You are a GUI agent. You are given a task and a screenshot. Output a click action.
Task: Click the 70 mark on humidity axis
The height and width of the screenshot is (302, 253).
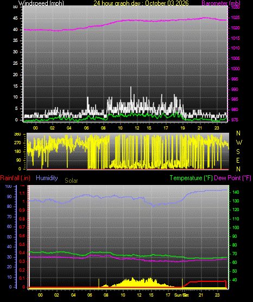pyautogui.click(x=9, y=217)
